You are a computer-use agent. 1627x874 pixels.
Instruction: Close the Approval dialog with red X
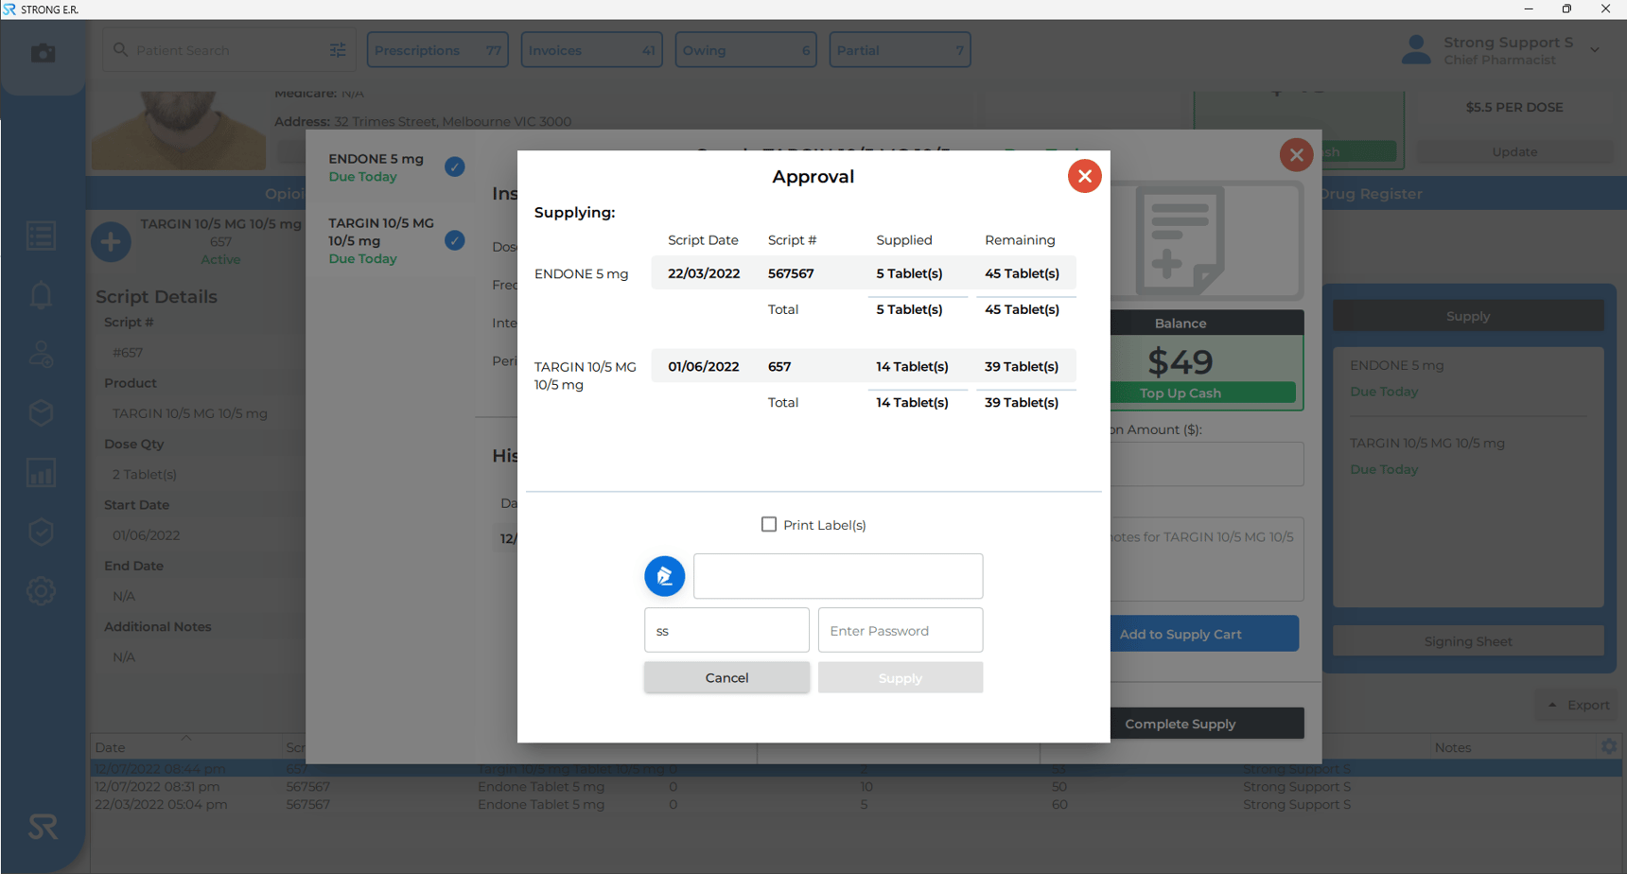[1084, 176]
